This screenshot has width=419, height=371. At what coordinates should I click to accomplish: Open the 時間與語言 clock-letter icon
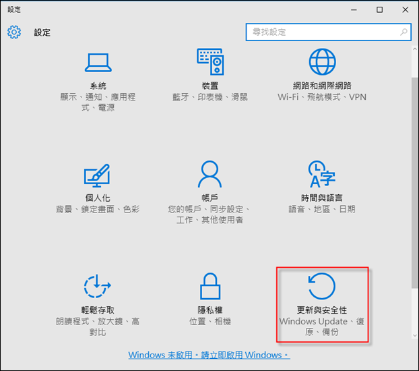tap(322, 174)
